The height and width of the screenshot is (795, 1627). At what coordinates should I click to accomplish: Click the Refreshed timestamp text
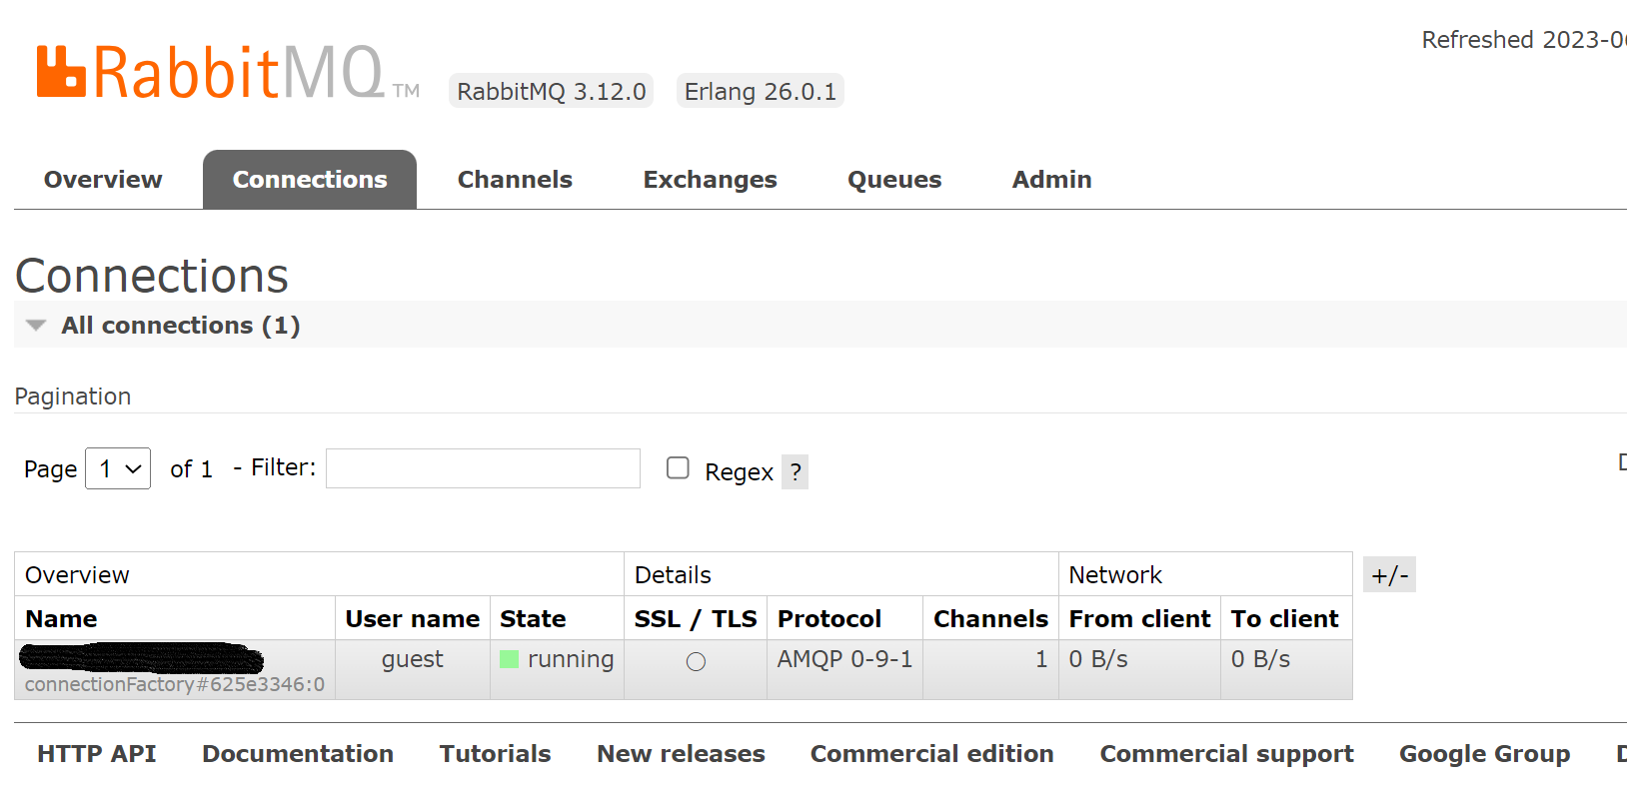click(x=1524, y=40)
